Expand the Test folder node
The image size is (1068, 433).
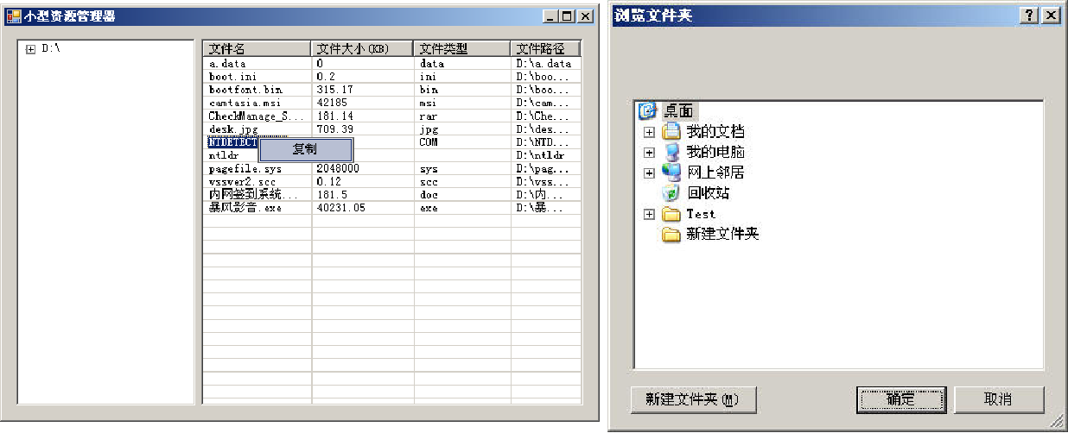click(649, 214)
